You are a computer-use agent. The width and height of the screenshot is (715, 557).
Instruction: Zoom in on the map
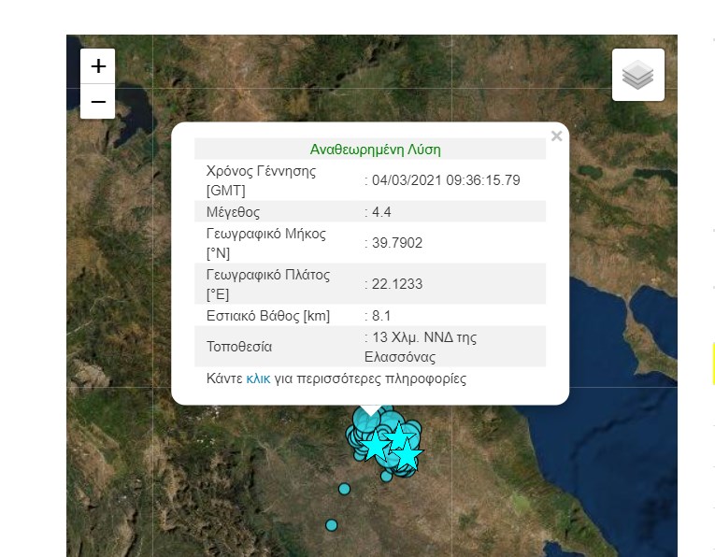tap(98, 66)
